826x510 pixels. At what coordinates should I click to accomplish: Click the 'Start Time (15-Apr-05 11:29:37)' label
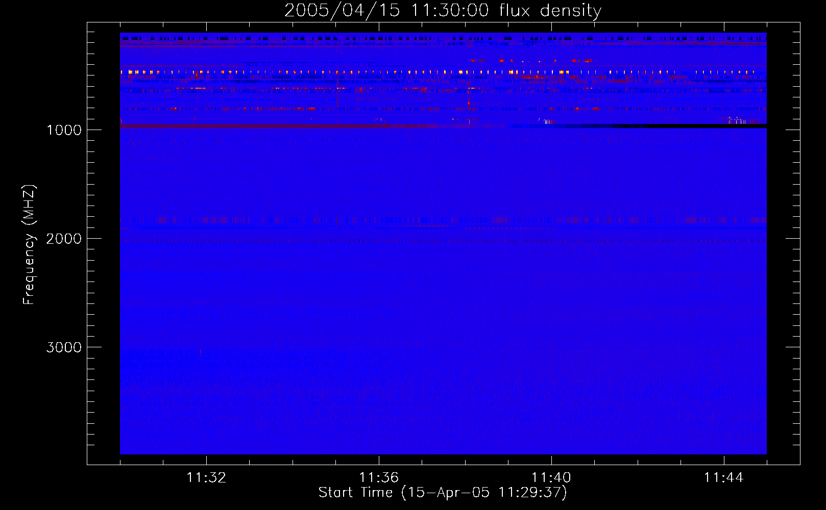coord(443,493)
